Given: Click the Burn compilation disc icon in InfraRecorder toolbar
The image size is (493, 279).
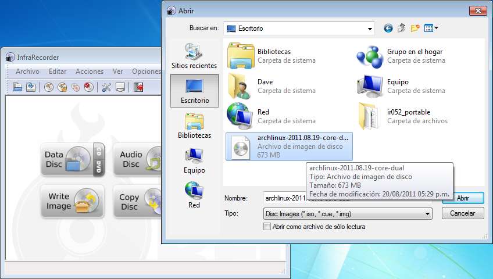Looking at the screenshot, I should pyautogui.click(x=49, y=87).
